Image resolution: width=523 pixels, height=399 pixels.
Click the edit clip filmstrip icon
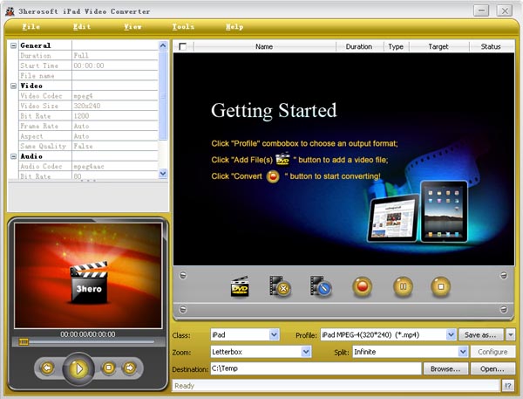(x=321, y=286)
